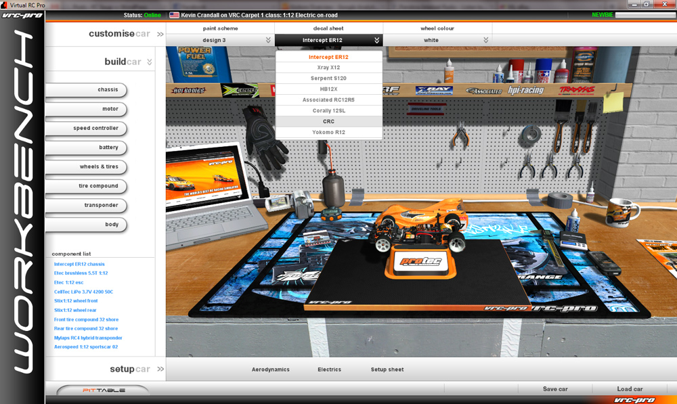This screenshot has width=677, height=404.
Task: Click Etec 1:12 esc component link
Action: 68,283
